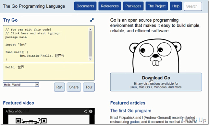The image size is (209, 125).
Task: Focus the Search input box
Action: click(x=193, y=6)
